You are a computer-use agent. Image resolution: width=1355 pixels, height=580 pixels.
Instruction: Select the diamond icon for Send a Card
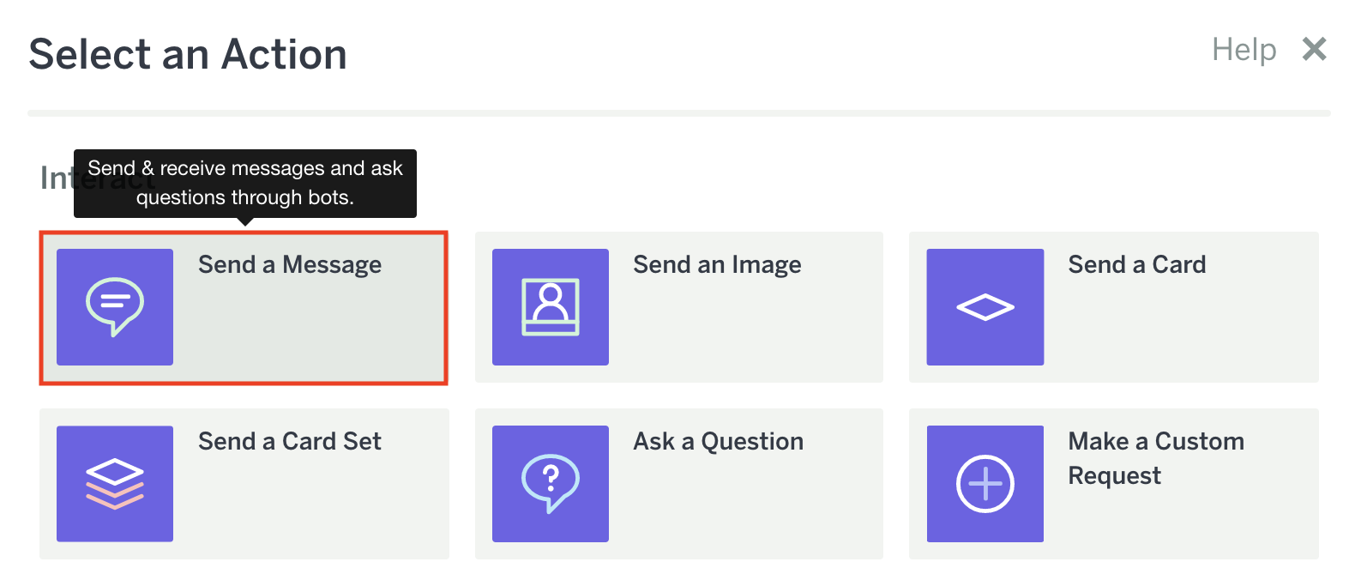pyautogui.click(x=985, y=306)
